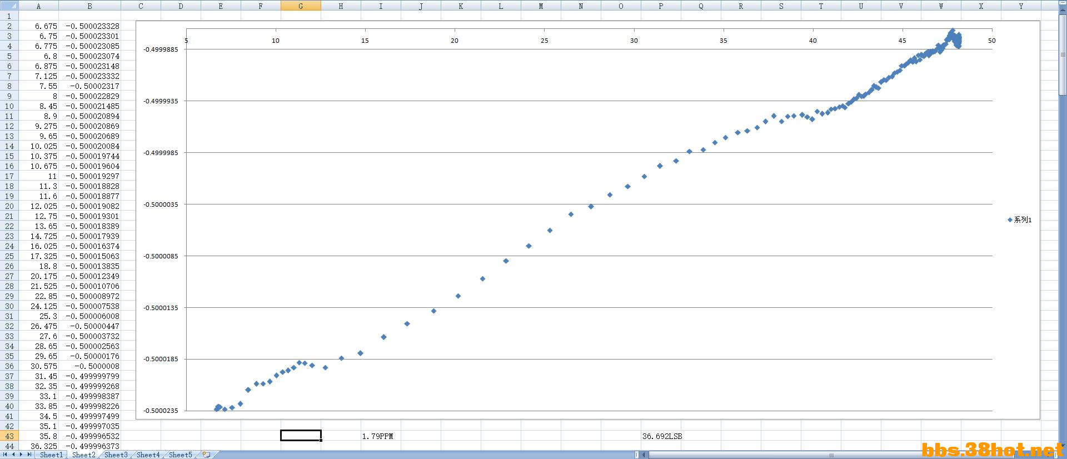
Task: Select cell with value 24.125
Action: [x=38, y=306]
